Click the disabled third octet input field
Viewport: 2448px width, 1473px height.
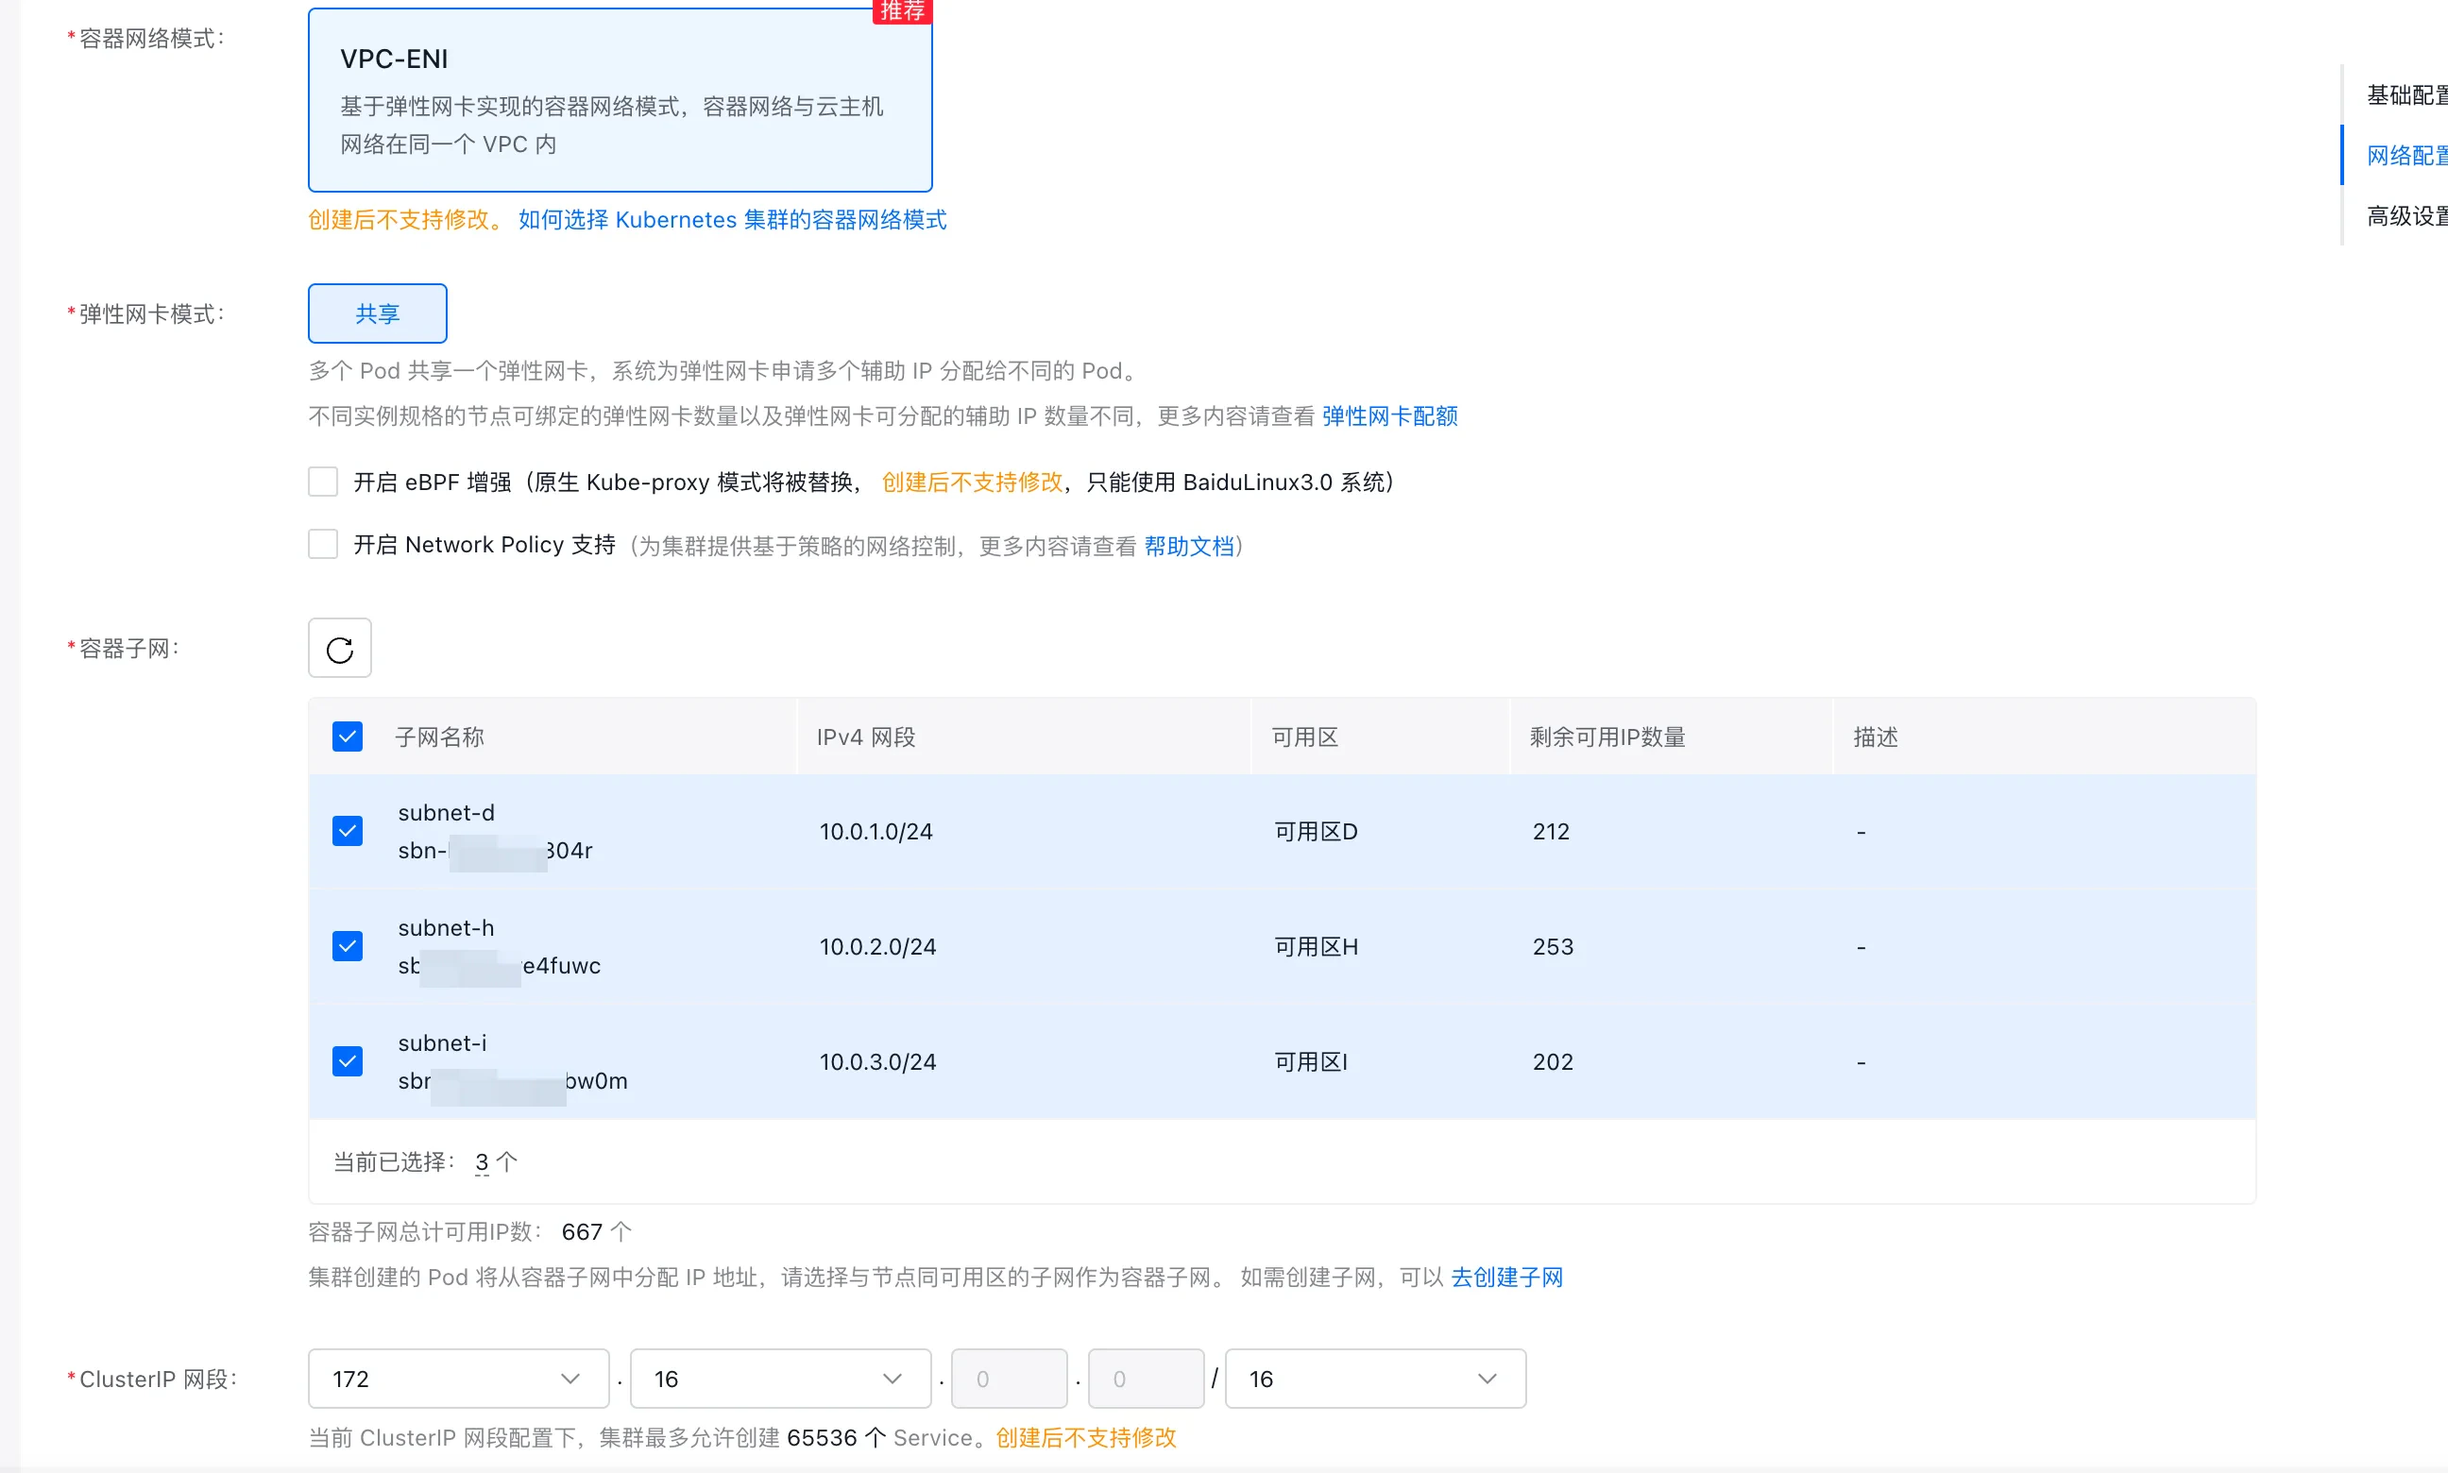(1009, 1378)
